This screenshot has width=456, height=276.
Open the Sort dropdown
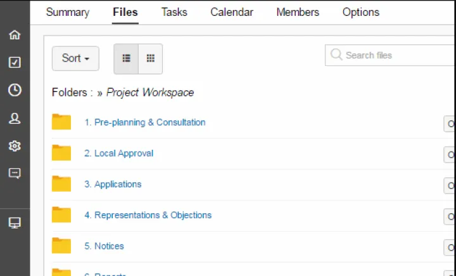[x=75, y=58]
